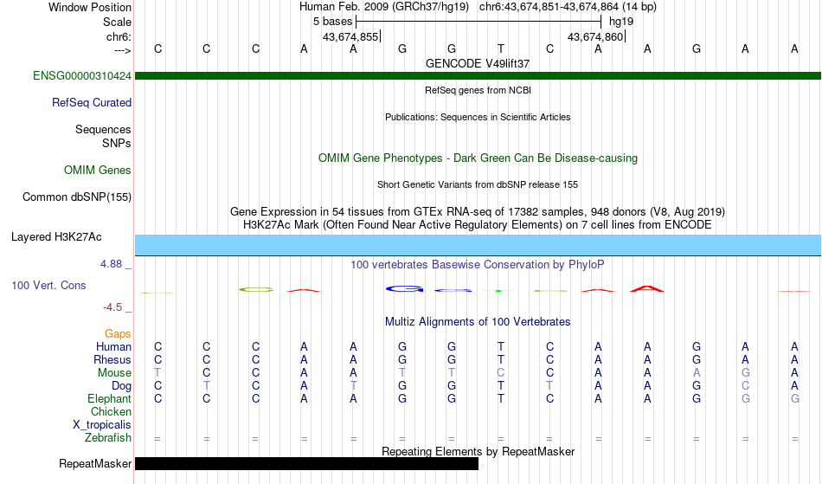Click the orange Gaps label
Viewport: 822px width, 484px height.
point(118,334)
